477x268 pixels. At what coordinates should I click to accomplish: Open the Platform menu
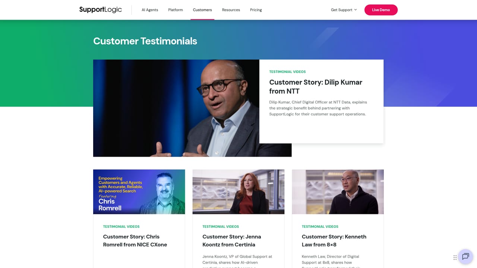coord(176,10)
